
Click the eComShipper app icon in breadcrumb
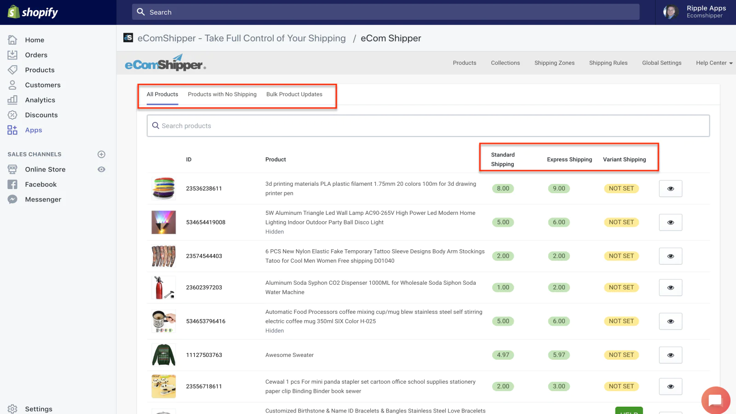128,38
